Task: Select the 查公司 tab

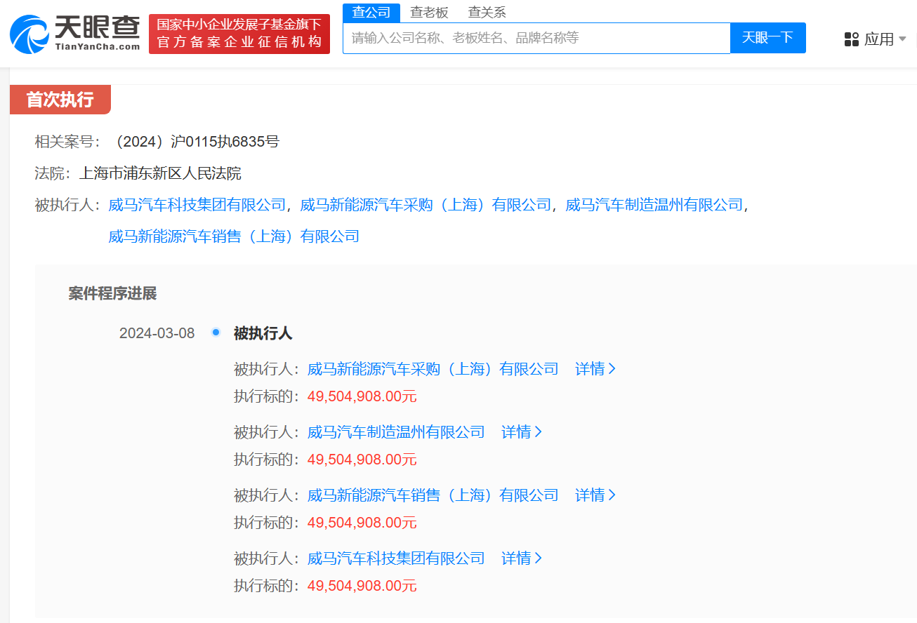Action: point(371,13)
